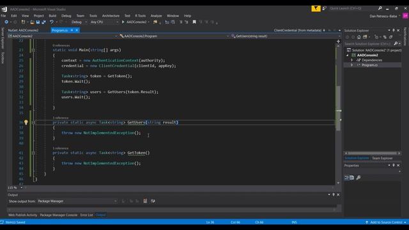Open the Server Explorer side tab
This screenshot has height=230, width=409.
click(x=3, y=38)
